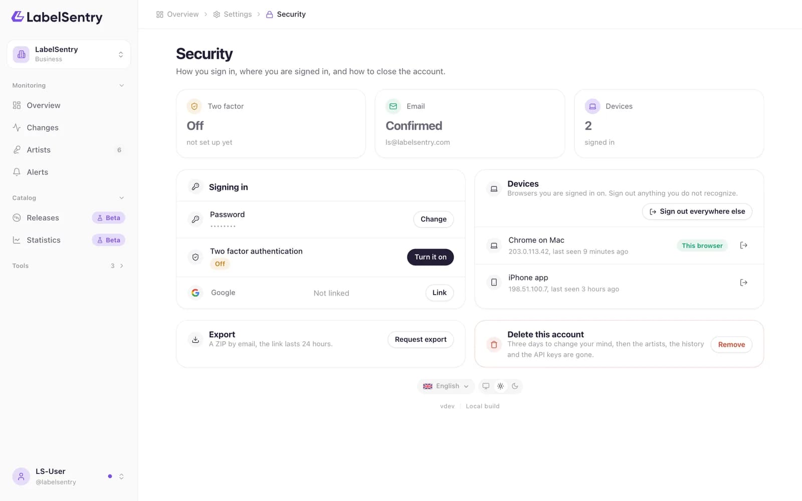802x501 pixels.
Task: Click the Devices laptop card icon
Action: click(x=592, y=106)
